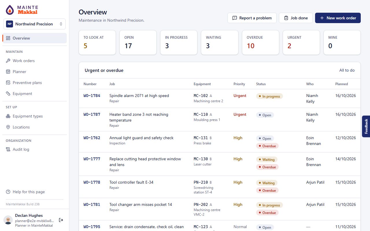This screenshot has width=370, height=231.
Task: Click 'Tool changer arm misses pocket 14' job
Action: [140, 204]
